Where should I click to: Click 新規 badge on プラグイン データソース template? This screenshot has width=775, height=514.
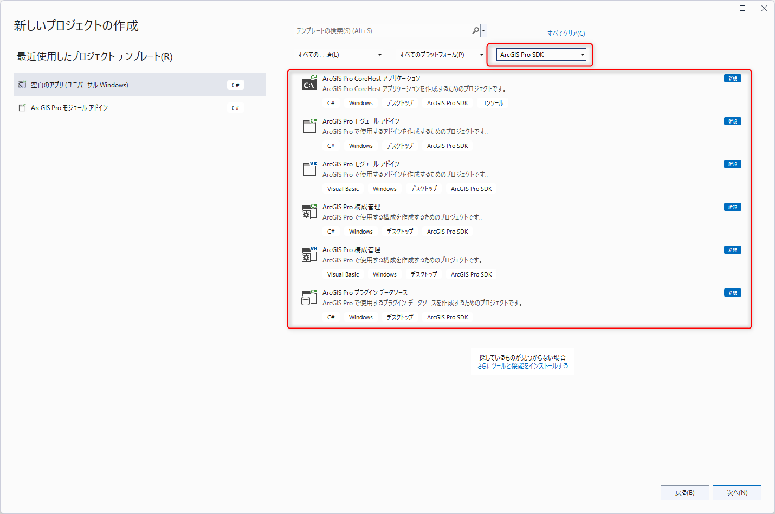click(733, 293)
